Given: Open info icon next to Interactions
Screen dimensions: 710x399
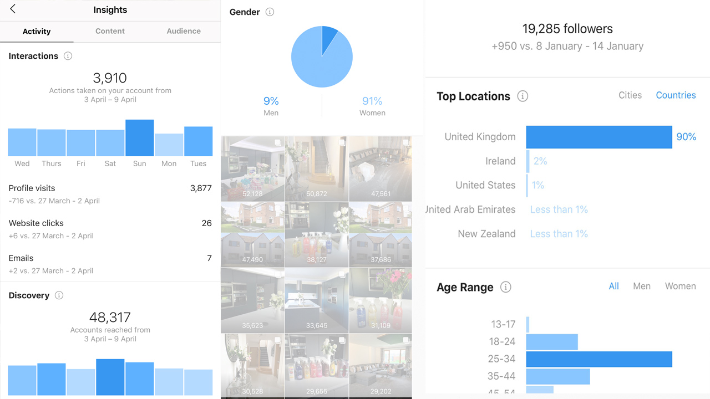Looking at the screenshot, I should click(x=68, y=56).
